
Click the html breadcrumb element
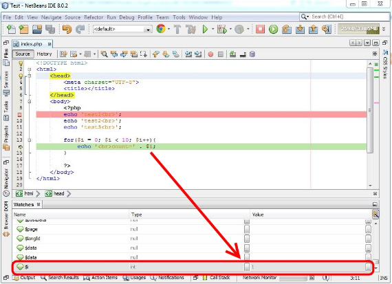(25, 194)
